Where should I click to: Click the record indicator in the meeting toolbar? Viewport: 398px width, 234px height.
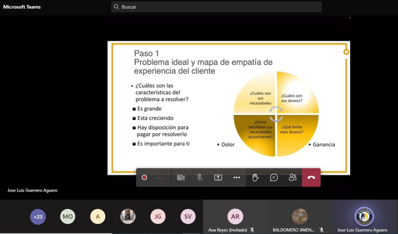click(x=144, y=177)
